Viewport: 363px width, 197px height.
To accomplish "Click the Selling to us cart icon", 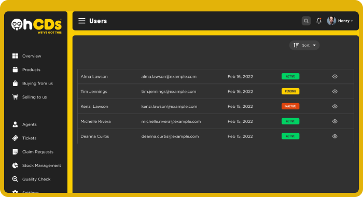I will coord(15,97).
